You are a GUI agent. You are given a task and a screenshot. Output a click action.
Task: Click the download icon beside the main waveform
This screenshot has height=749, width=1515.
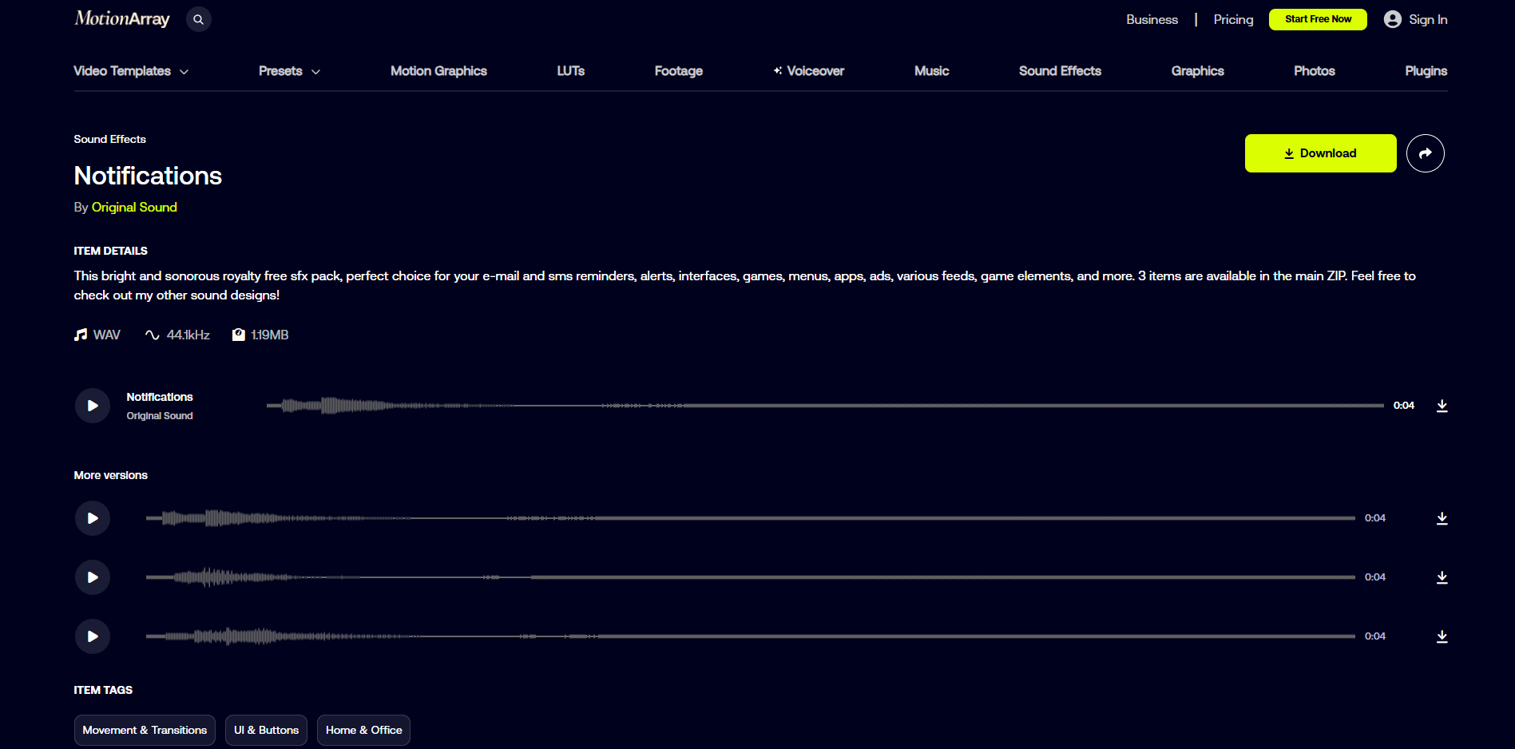tap(1442, 405)
